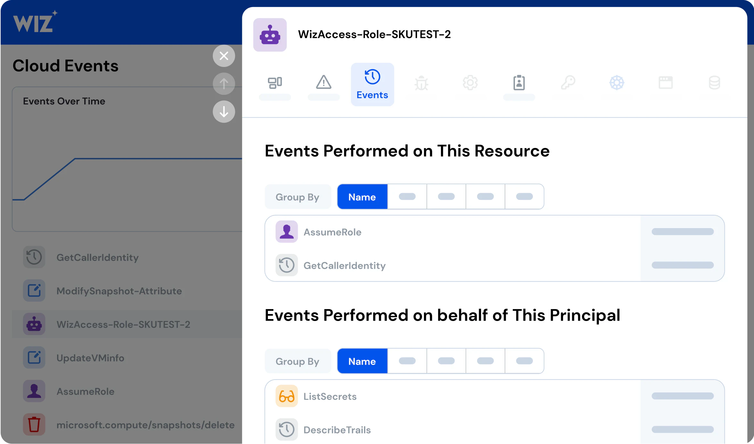Screen dimensions: 754x444
Task: Open the gear configuration tab icon
Action: [470, 83]
